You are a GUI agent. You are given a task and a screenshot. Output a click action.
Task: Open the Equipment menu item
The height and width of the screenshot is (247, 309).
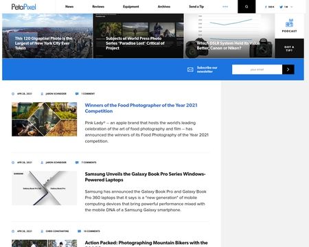(x=131, y=7)
